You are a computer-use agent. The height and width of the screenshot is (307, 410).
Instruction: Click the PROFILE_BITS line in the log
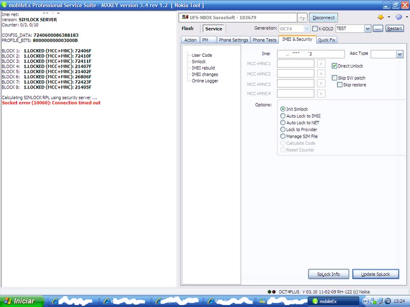tap(40, 40)
